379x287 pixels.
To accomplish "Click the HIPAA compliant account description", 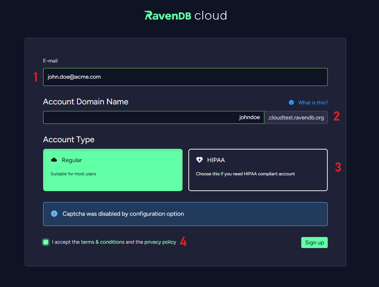I will (245, 174).
